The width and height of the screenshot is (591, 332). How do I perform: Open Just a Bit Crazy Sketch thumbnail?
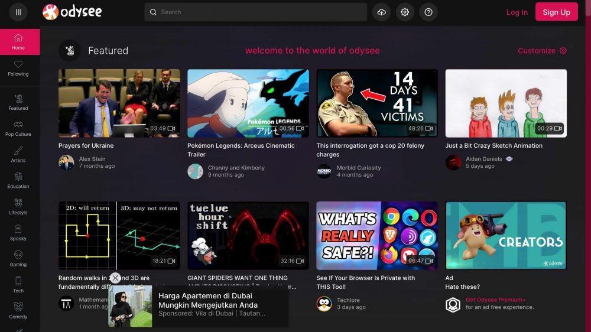click(x=506, y=103)
